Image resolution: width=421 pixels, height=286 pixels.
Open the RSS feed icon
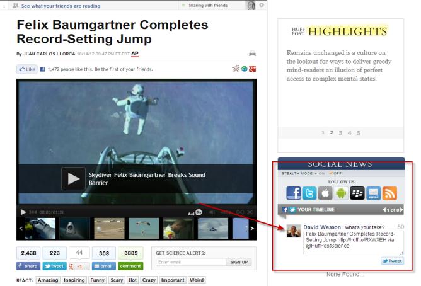(x=389, y=193)
